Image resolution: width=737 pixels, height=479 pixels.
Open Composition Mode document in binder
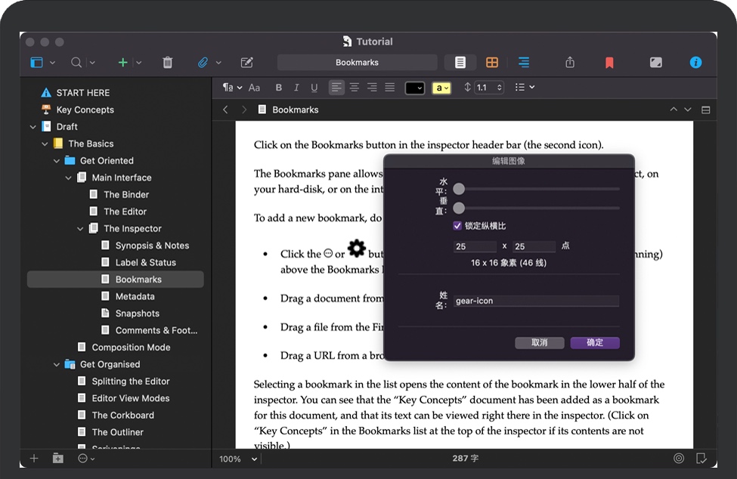coord(131,348)
